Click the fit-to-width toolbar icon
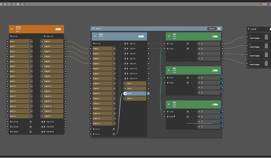Screen dimensions: 271x158 click(5, 4)
